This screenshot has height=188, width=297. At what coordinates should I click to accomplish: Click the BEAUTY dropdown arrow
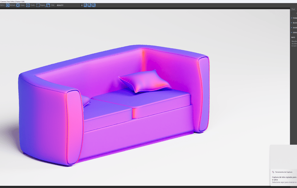[82, 5]
